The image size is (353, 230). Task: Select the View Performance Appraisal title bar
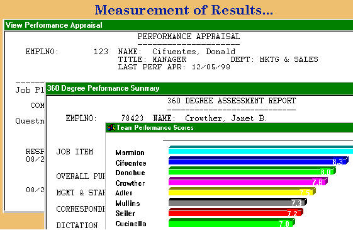pos(179,25)
